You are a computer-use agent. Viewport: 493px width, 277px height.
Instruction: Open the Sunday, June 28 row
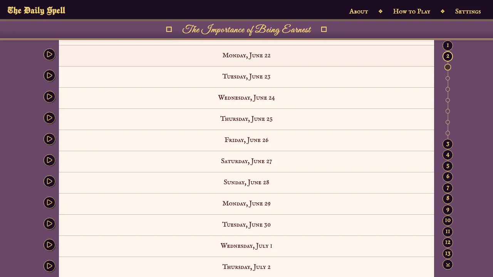246,183
